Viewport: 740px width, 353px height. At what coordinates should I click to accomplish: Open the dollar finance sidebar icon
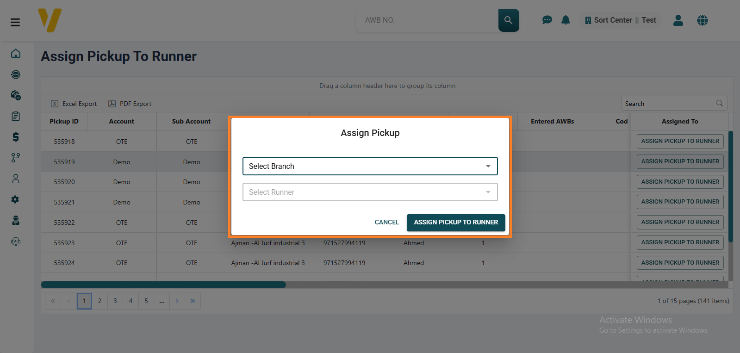[x=16, y=137]
